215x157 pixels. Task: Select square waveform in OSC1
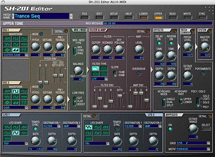[x=15, y=39]
